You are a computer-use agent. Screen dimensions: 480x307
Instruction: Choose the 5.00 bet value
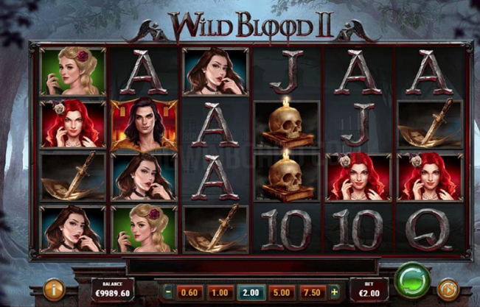click(282, 292)
